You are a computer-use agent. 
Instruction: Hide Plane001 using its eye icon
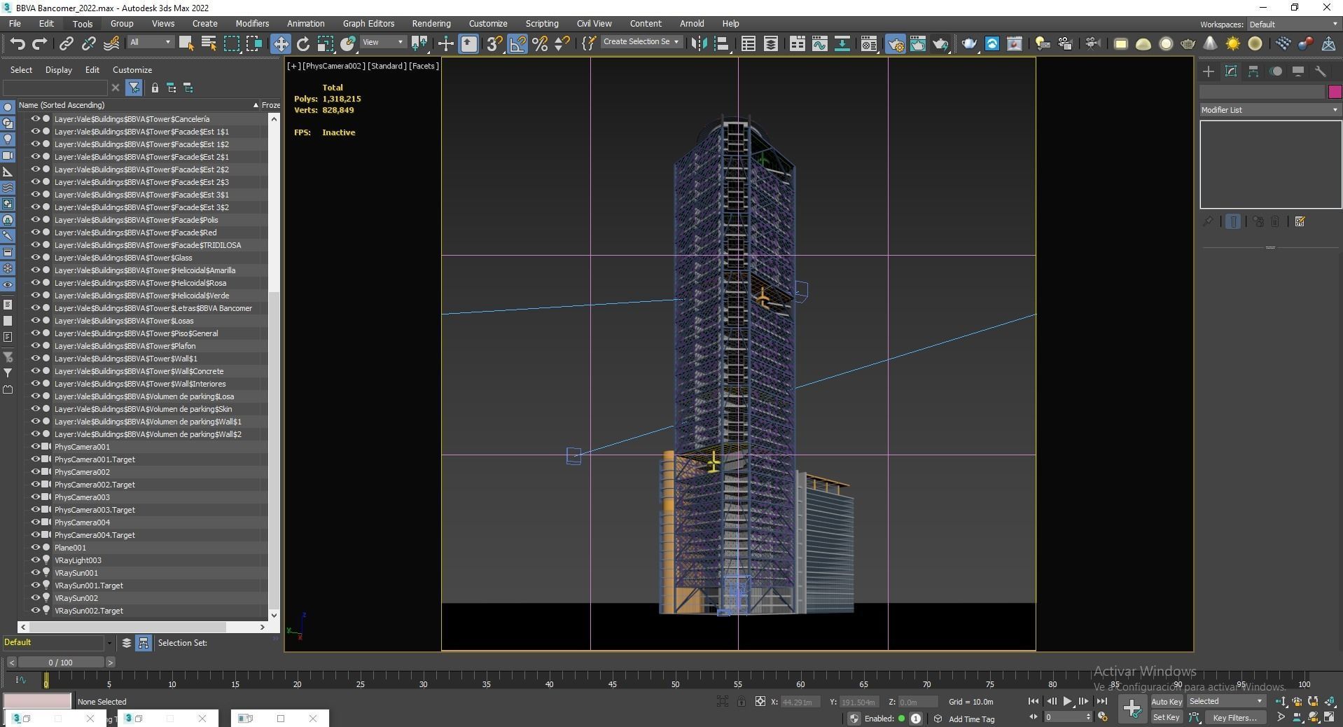pos(35,548)
